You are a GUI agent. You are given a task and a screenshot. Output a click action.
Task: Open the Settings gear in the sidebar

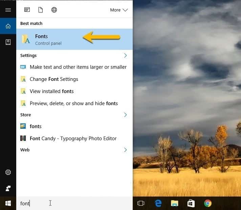[8, 172]
